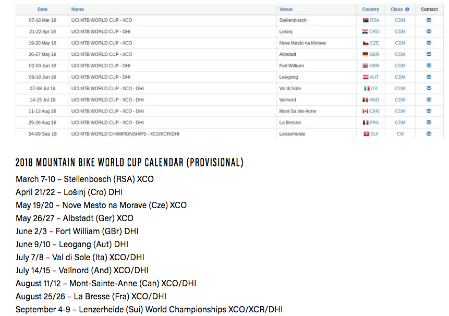Open the contact envelope for the Losinj event

pyautogui.click(x=429, y=31)
